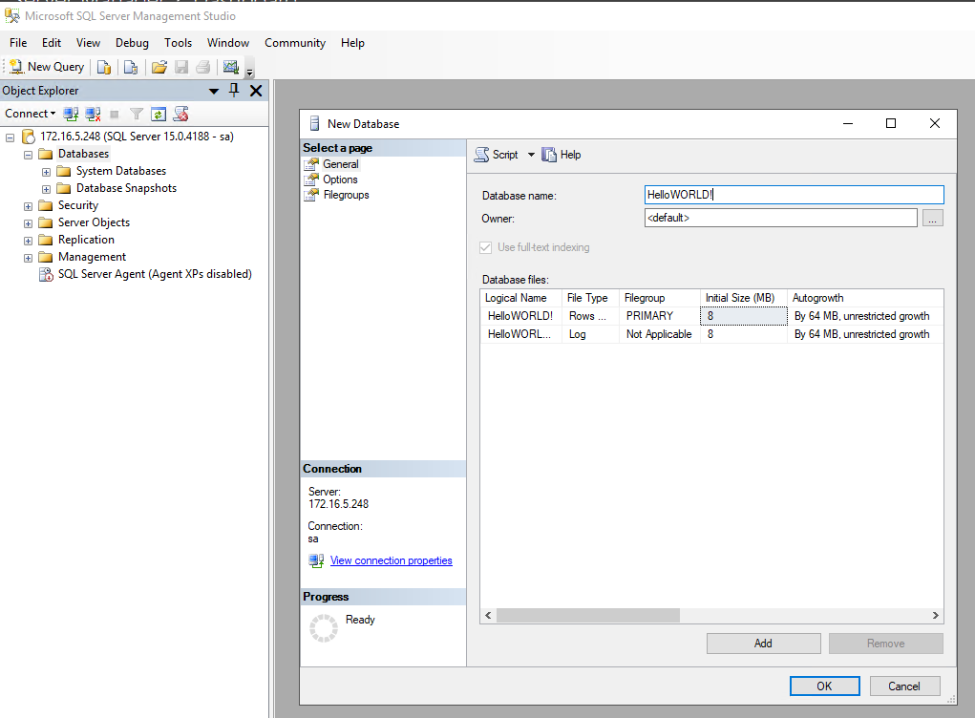Switch to the Filegroups page
This screenshot has width=975, height=718.
pos(346,195)
